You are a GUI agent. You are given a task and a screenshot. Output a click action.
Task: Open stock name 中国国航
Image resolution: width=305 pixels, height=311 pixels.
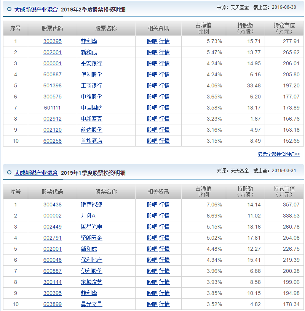[x=92, y=108]
